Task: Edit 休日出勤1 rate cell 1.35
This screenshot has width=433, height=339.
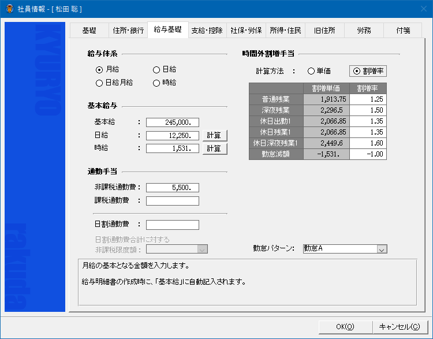Action: [368, 121]
